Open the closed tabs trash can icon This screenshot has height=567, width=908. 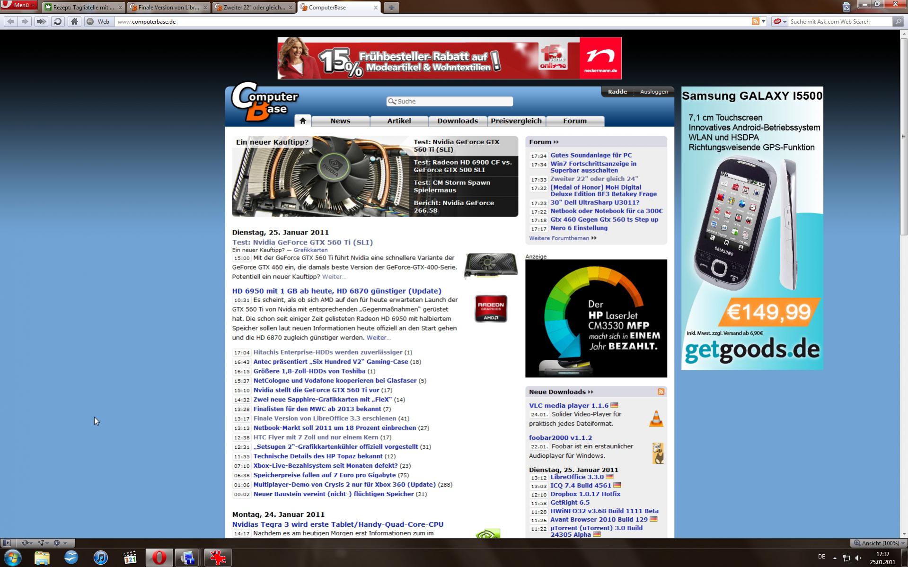tap(846, 7)
